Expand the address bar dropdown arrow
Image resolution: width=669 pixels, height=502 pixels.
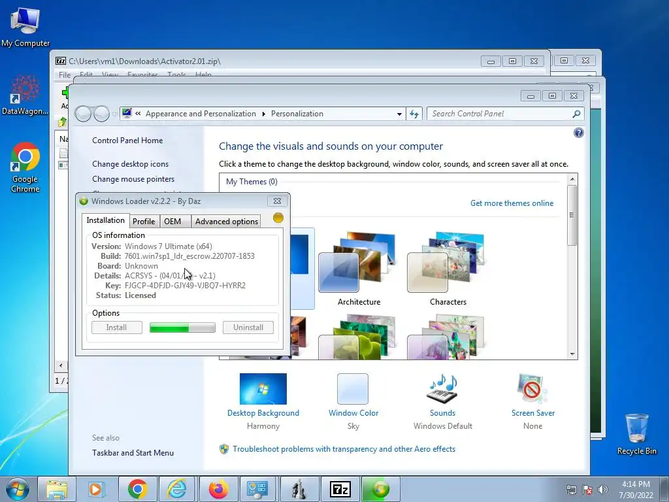click(399, 114)
